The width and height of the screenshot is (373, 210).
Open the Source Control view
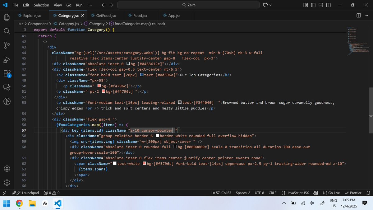tap(7, 45)
